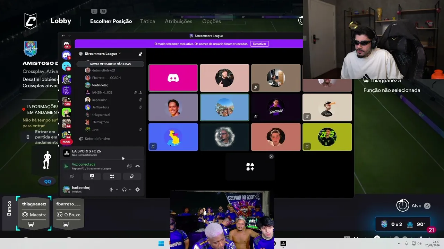Select the fbarreto___ O Bruxo bench card

coord(68,213)
